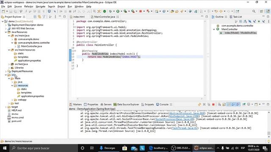271x152 pixels.
Task: Open the TaskThread.java:61 stack link
Action: [185, 128]
